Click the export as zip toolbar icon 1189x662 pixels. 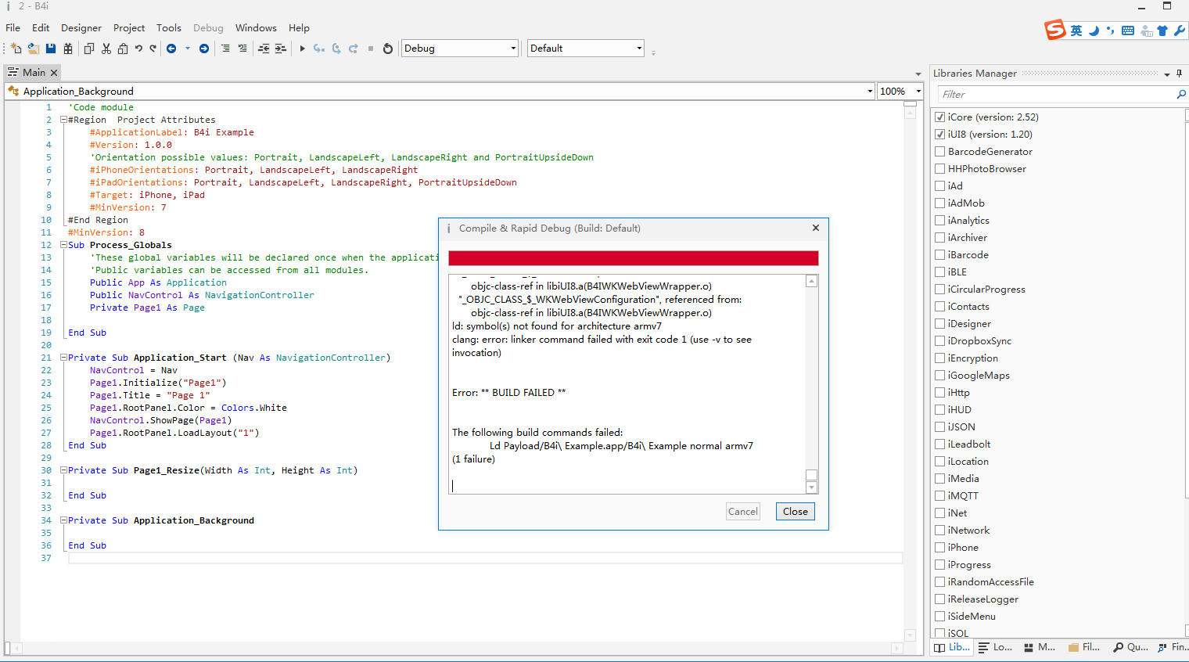pyautogui.click(x=68, y=49)
